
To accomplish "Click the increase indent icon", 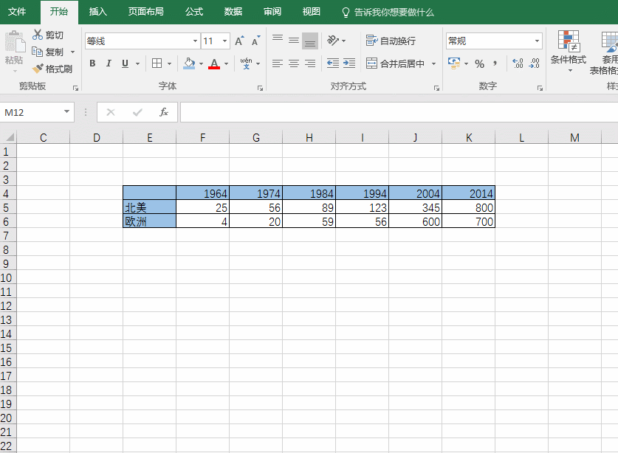I will [x=349, y=63].
